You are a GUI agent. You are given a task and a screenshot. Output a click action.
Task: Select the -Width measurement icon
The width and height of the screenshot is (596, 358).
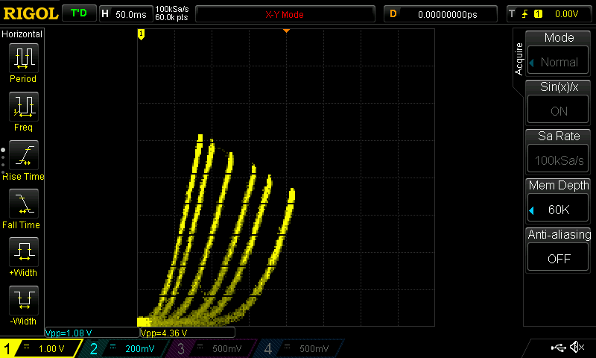click(23, 301)
